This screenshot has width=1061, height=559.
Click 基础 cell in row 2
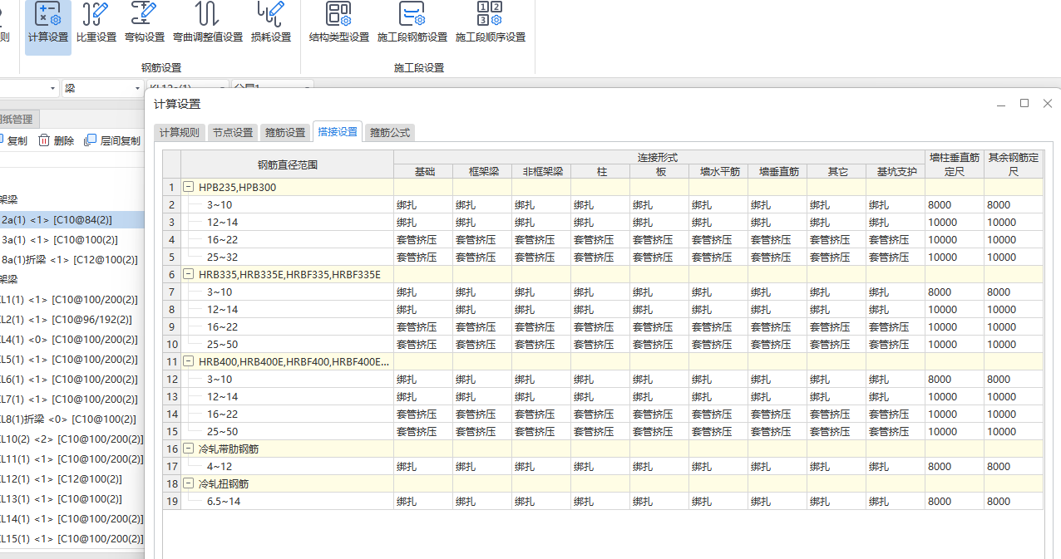[423, 205]
